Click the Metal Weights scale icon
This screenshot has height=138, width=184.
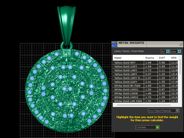114,44
